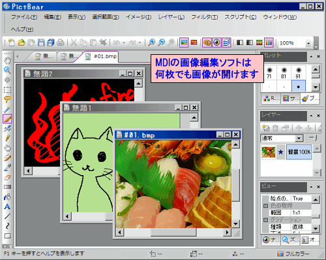Click the Save All toolbar icon

(51, 42)
